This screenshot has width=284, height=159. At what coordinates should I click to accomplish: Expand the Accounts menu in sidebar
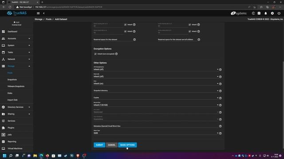point(16,38)
